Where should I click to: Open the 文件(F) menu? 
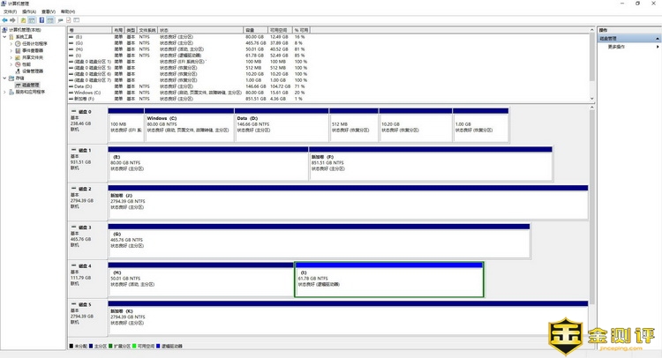(10, 11)
